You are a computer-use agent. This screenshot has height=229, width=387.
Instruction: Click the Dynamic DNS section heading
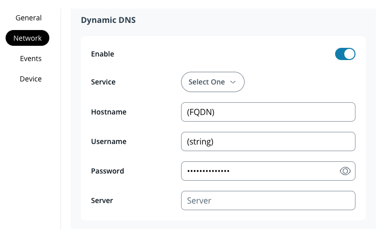coord(108,20)
